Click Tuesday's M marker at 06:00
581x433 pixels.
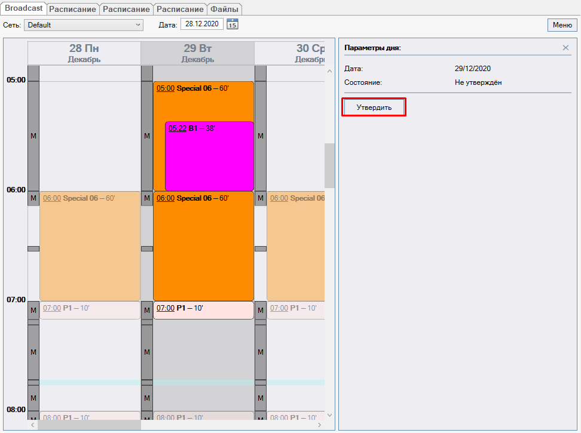click(147, 198)
